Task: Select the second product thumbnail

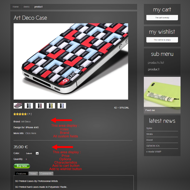Action: click(29, 106)
